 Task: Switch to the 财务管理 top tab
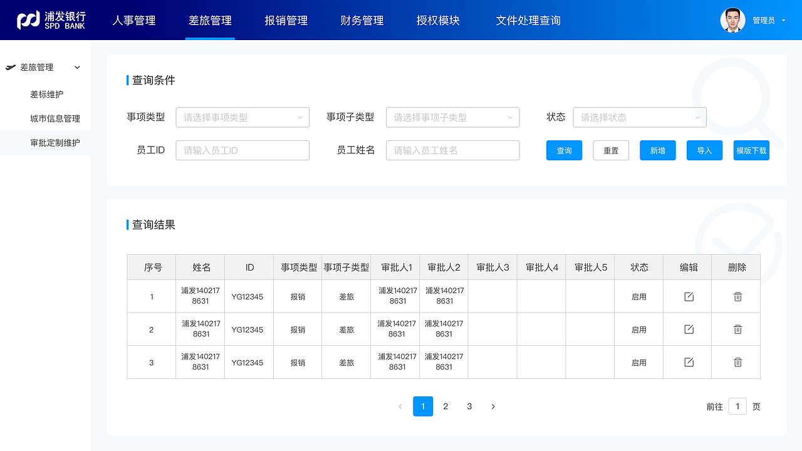(x=362, y=21)
